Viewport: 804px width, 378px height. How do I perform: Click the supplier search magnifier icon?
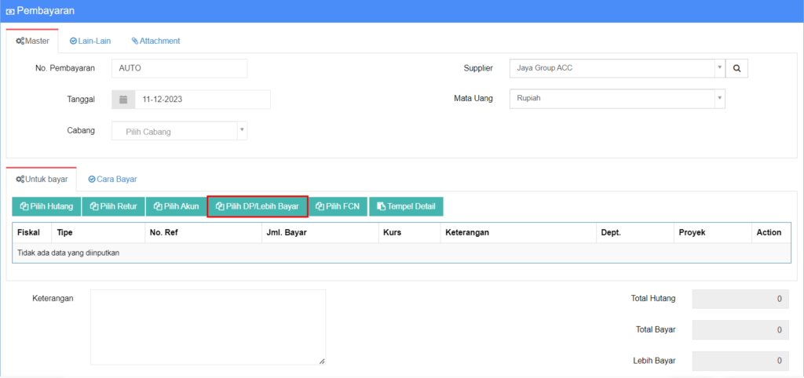click(x=736, y=69)
